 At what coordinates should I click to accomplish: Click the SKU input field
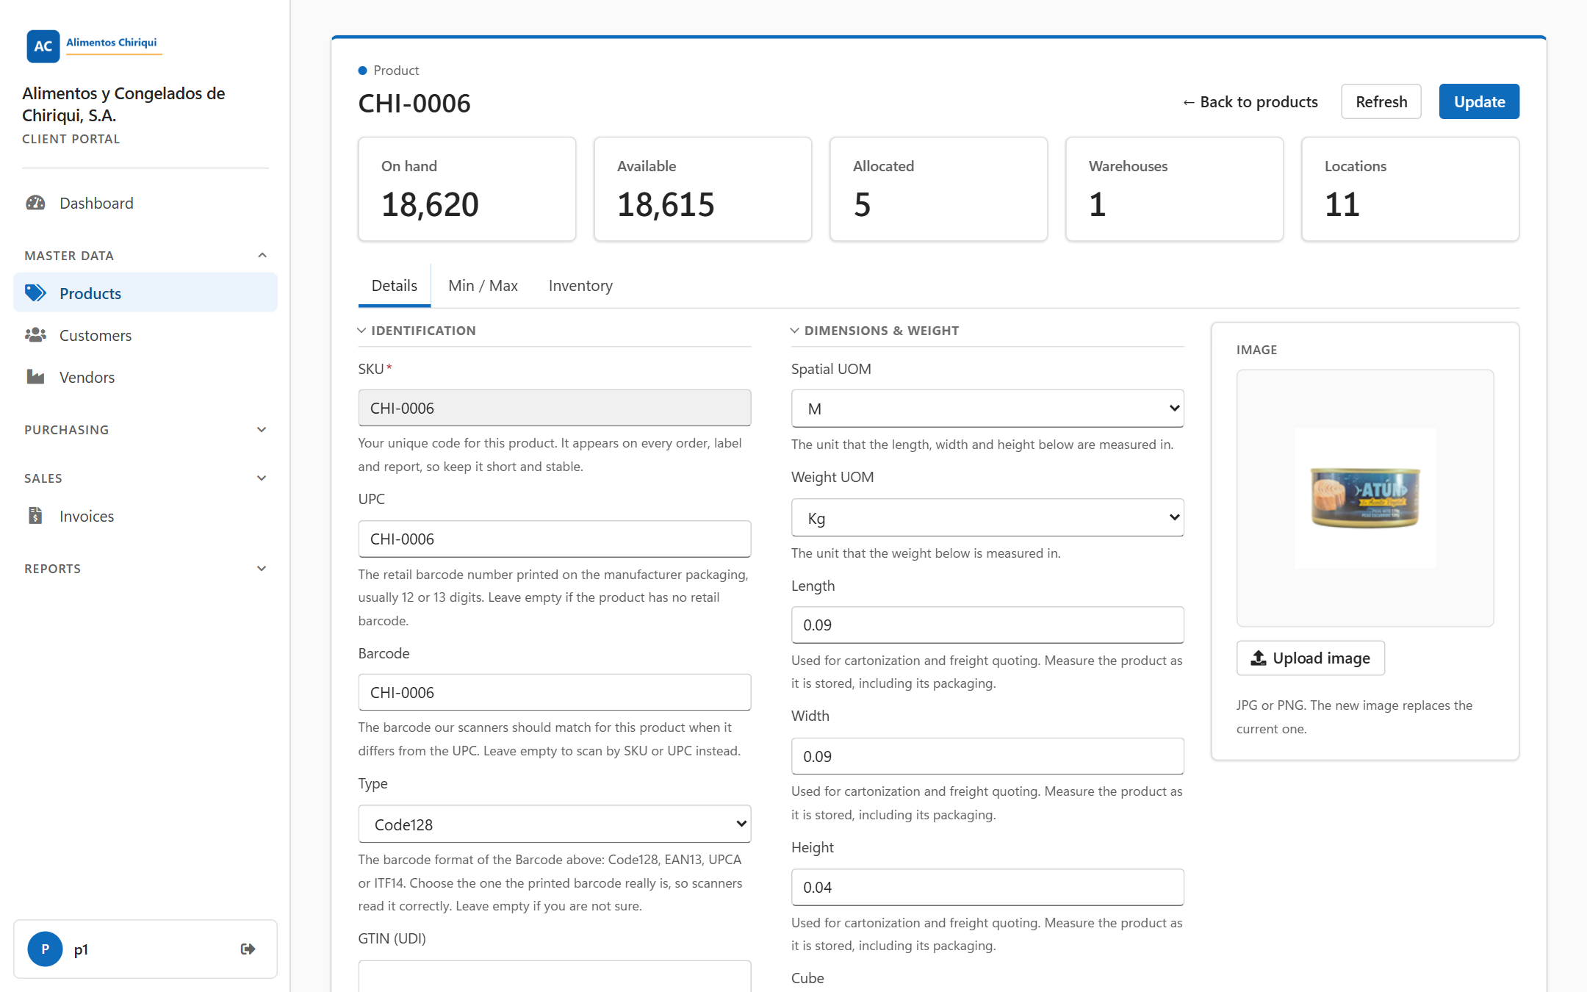(x=555, y=408)
